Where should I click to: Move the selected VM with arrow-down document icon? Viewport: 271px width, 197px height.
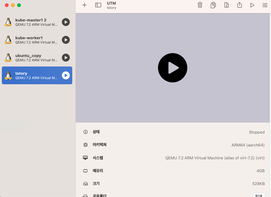pyautogui.click(x=226, y=5)
